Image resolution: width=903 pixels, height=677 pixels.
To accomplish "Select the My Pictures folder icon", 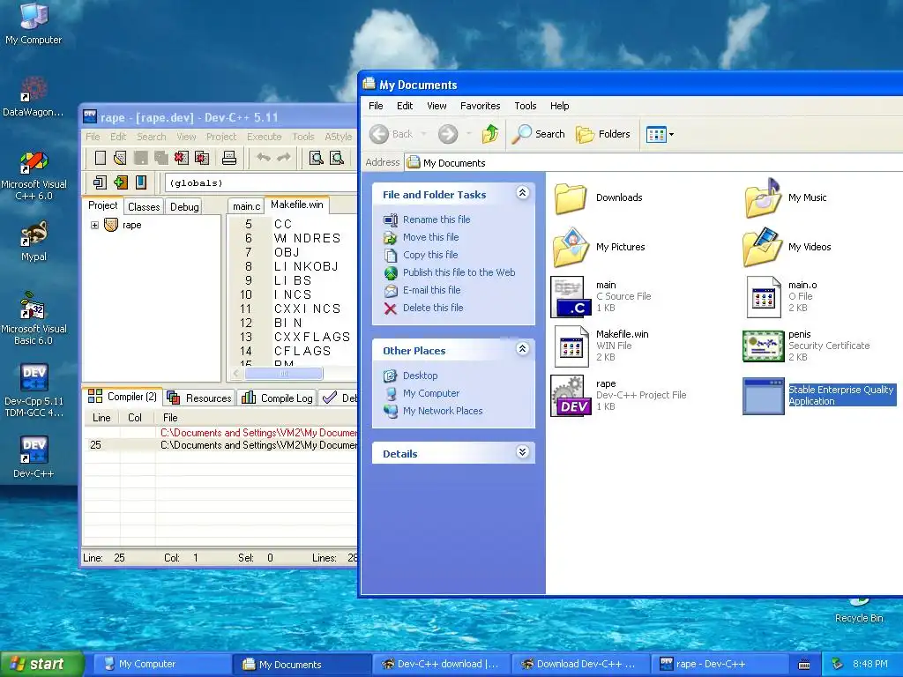I will click(571, 247).
